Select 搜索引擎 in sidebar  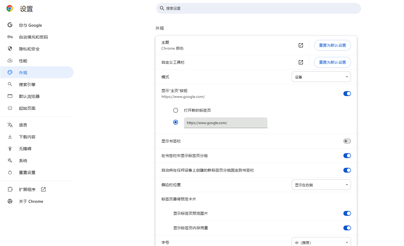tap(37, 84)
